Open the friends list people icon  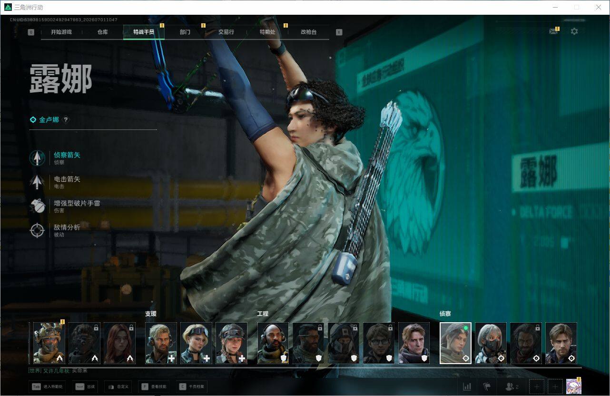512,386
